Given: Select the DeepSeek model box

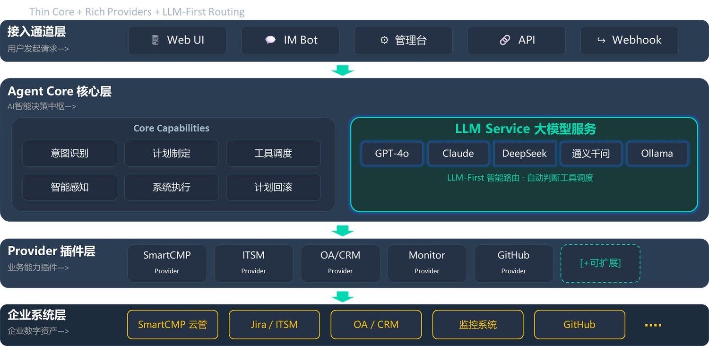Looking at the screenshot, I should (524, 154).
